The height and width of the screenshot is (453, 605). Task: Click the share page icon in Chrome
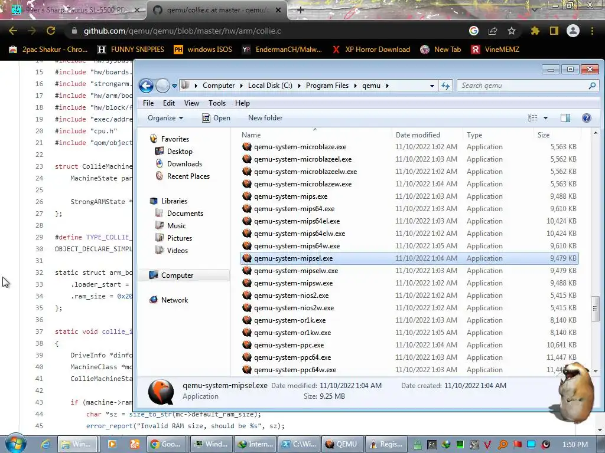(493, 31)
